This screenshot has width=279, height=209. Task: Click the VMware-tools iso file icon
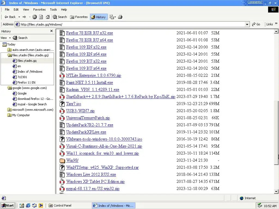62,139
